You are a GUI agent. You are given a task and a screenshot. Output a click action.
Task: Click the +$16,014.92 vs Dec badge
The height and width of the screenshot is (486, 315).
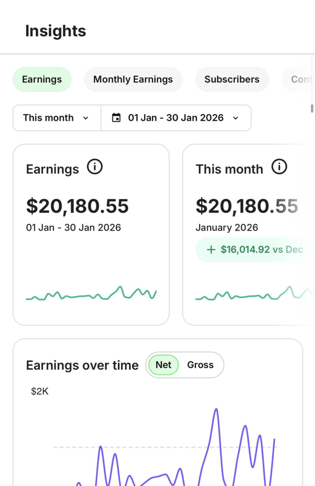pyautogui.click(x=255, y=250)
